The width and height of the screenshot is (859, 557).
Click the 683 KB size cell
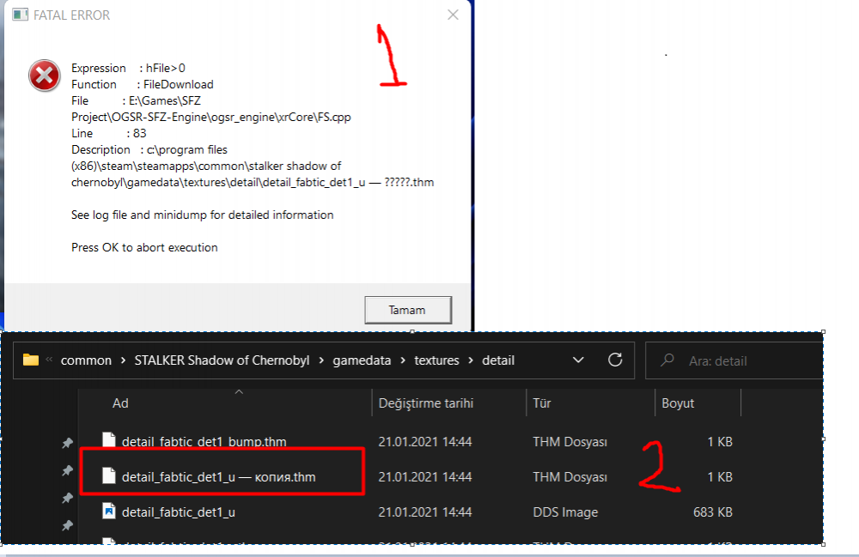(x=713, y=512)
